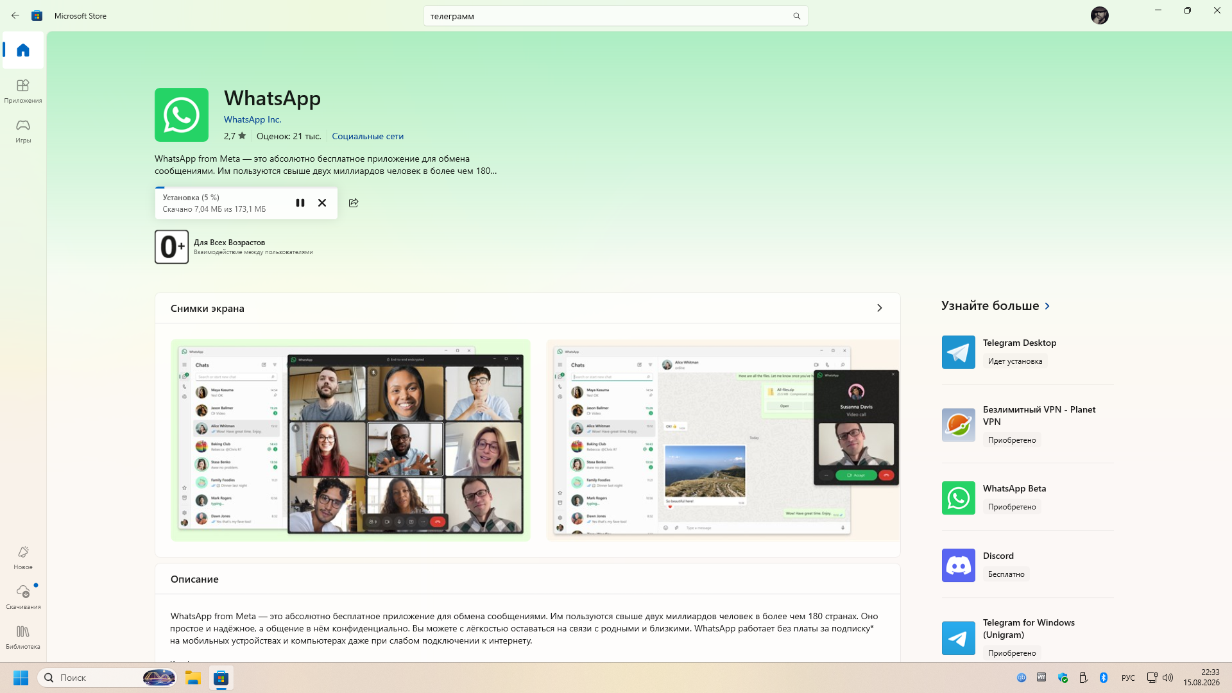Click the volume speaker icon in tray

pos(1168,678)
